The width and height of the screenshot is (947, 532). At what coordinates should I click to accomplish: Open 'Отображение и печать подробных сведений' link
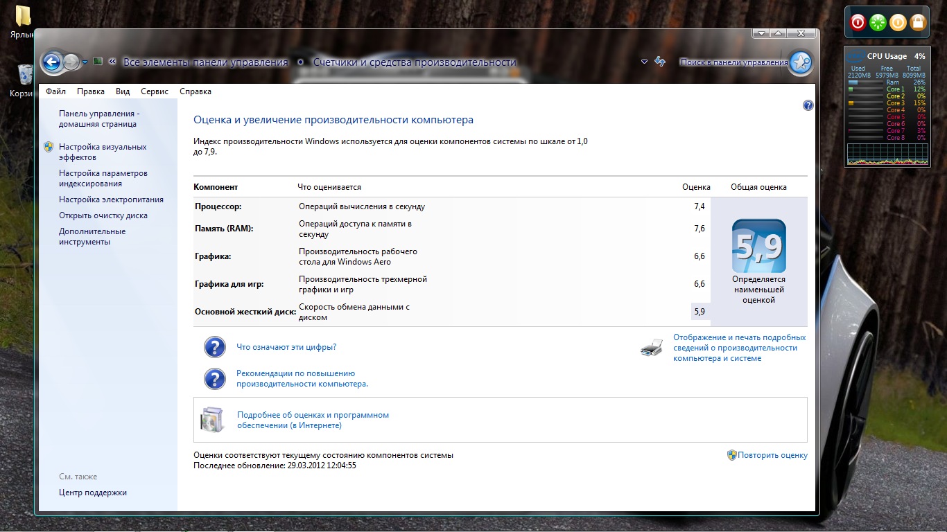point(740,348)
